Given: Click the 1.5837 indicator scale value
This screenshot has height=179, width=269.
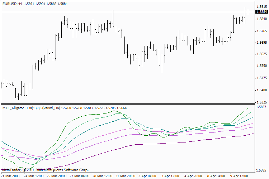Looking at the screenshot, I should click(261, 107).
